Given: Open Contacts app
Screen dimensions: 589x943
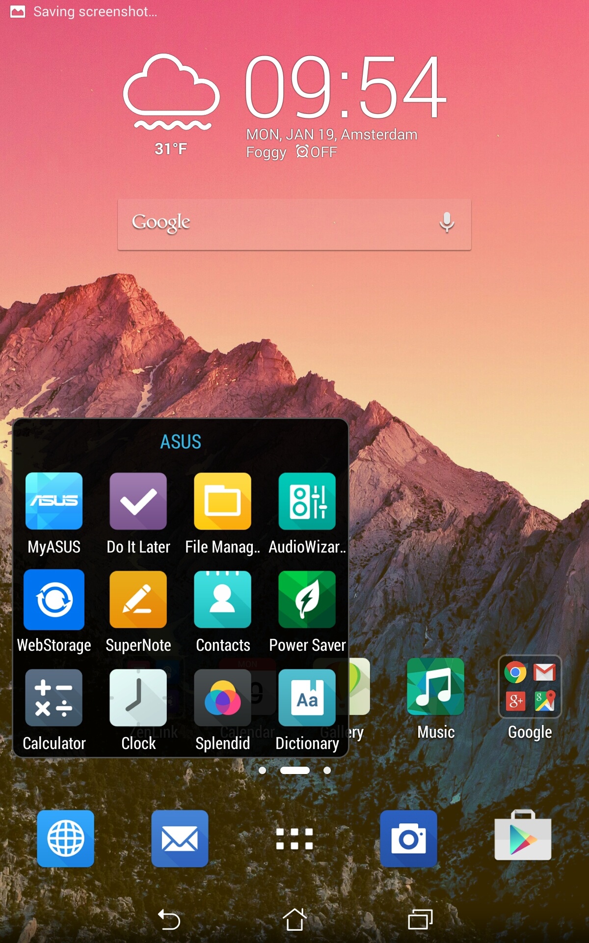Looking at the screenshot, I should click(223, 600).
